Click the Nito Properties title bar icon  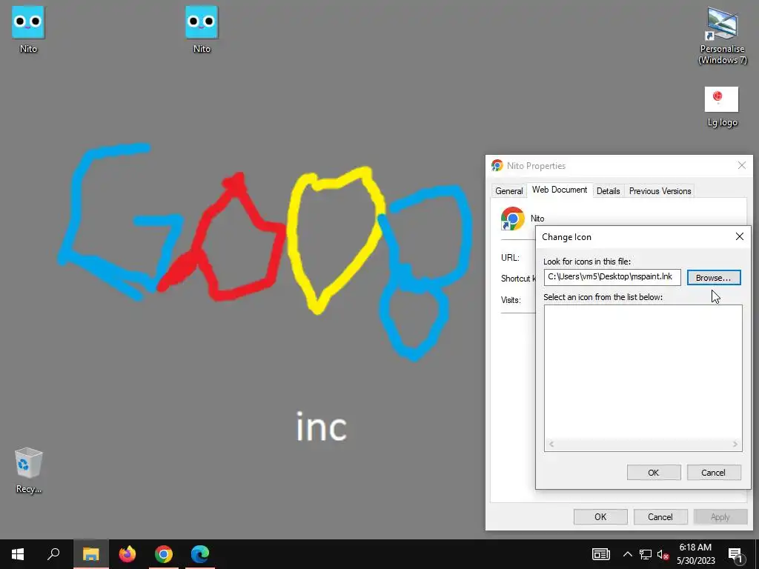click(497, 165)
